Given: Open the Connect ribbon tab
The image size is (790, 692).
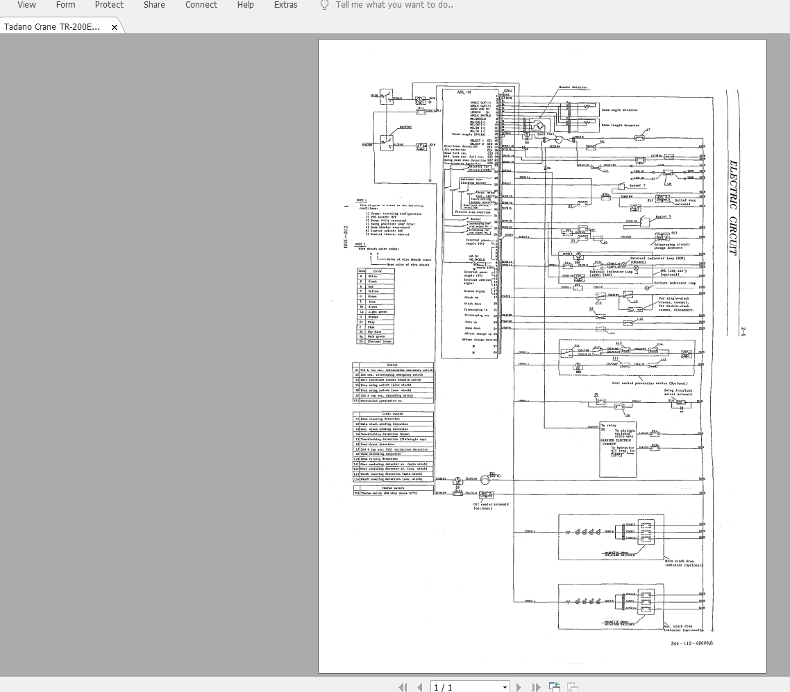Looking at the screenshot, I should [x=201, y=5].
